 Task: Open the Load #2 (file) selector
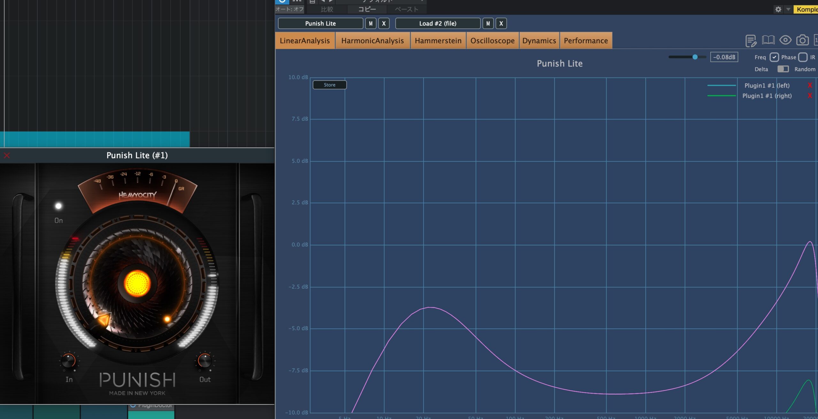[x=437, y=23]
